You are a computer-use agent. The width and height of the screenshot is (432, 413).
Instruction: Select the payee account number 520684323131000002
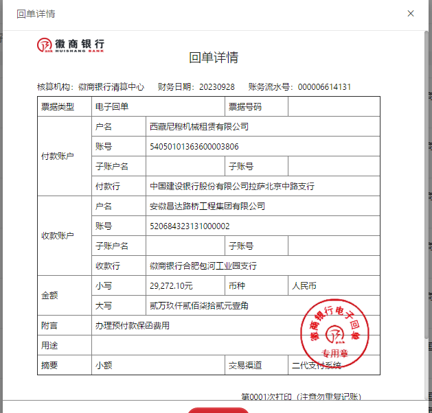[x=190, y=226]
